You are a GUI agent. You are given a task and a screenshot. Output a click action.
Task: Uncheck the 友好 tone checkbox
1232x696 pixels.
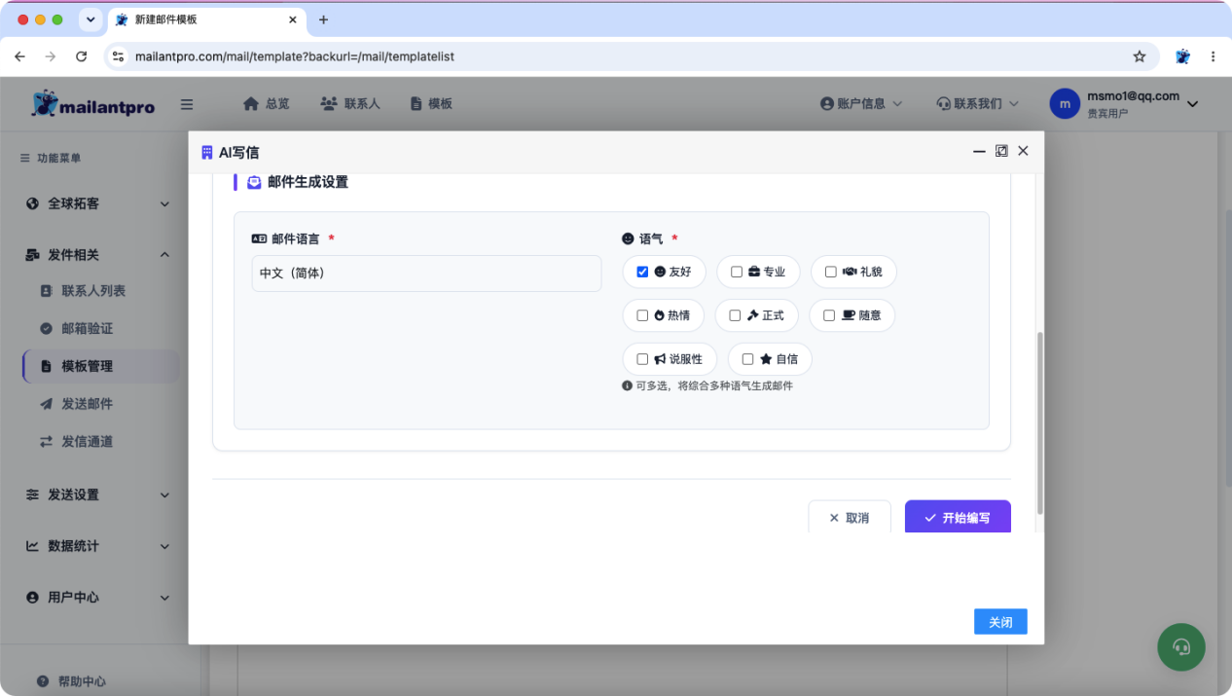[642, 273]
